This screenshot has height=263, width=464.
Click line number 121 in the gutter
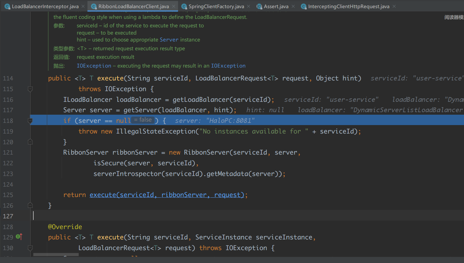pos(8,152)
